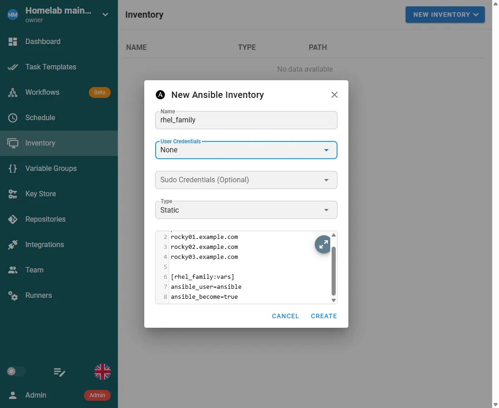Click the Admin user person icon

[x=13, y=395]
